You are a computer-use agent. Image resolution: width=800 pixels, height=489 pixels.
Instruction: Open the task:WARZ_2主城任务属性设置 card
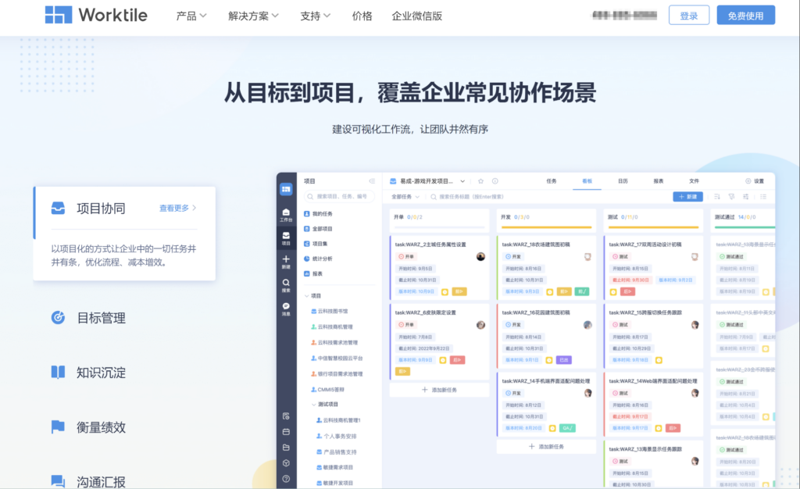440,266
